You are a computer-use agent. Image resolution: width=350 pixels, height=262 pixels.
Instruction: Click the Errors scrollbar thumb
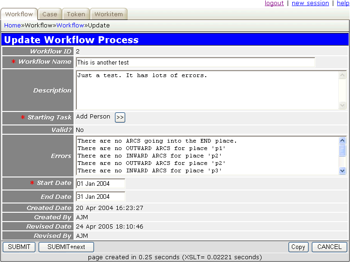342,151
